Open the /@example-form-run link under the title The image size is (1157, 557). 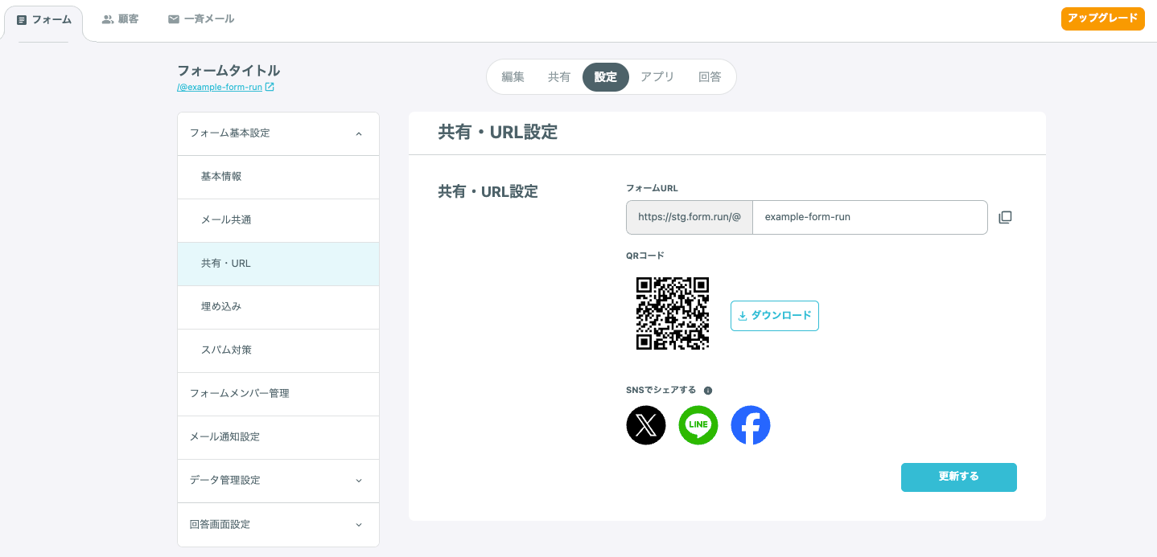coord(220,87)
